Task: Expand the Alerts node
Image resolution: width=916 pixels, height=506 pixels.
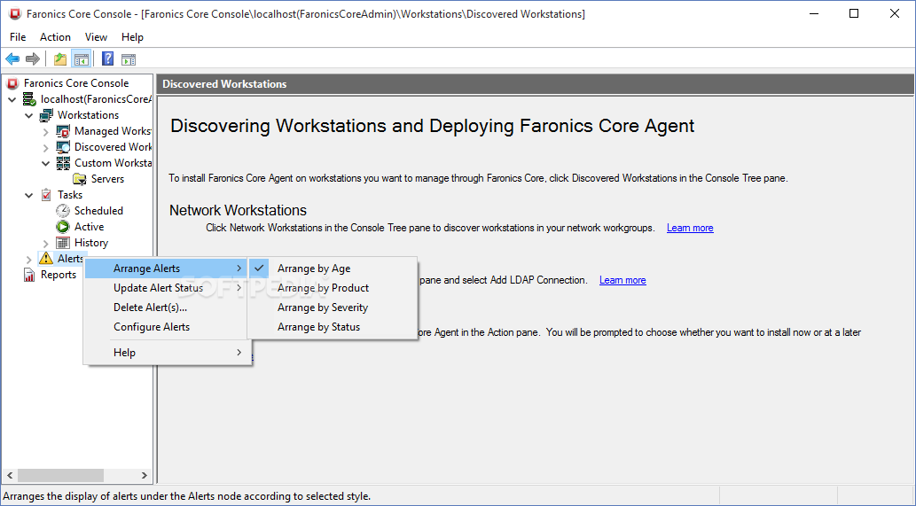Action: [29, 259]
